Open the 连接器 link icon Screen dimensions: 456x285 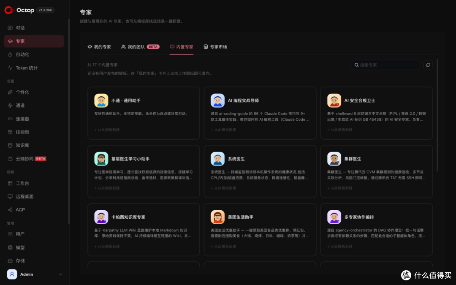[x=10, y=119]
